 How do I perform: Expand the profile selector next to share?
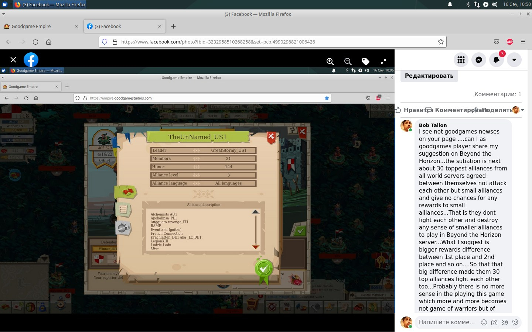coord(518,110)
